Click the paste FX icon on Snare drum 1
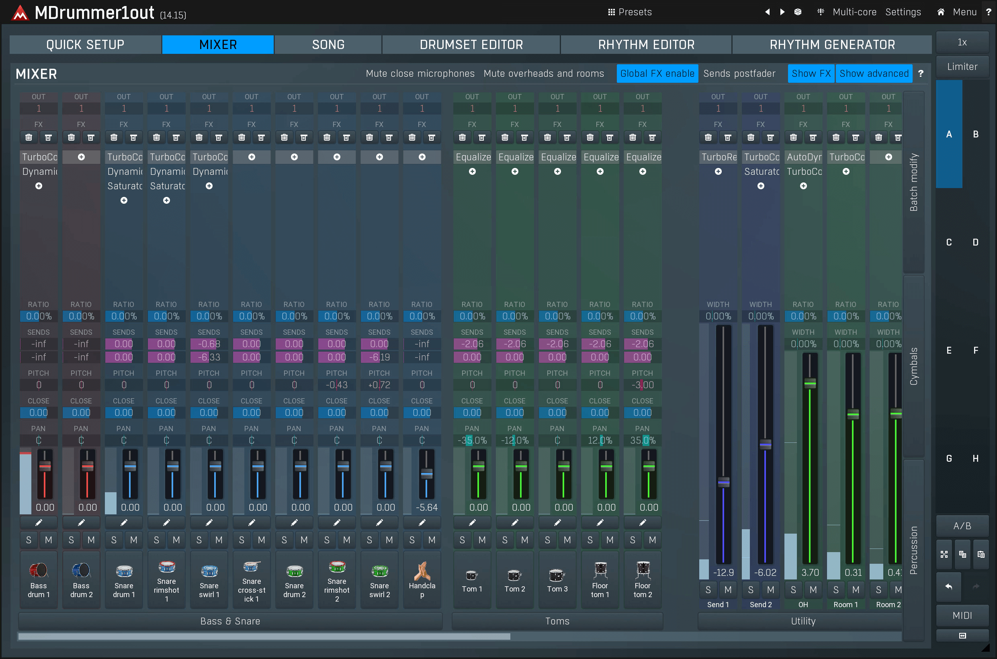This screenshot has height=659, width=997. [134, 137]
